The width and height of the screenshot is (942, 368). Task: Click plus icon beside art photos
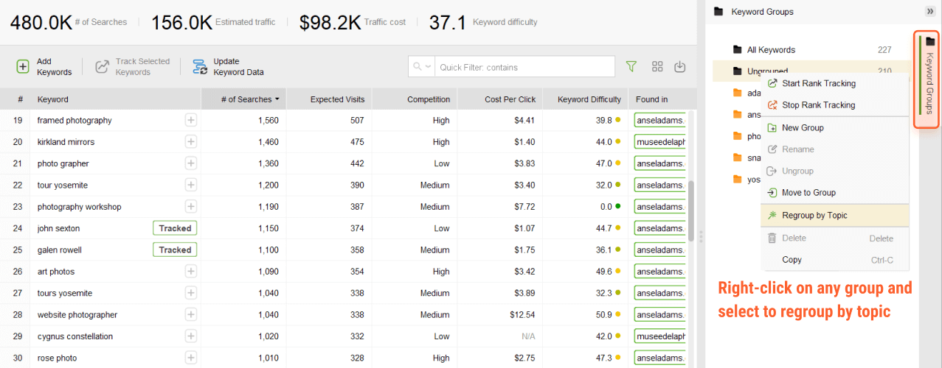[x=191, y=272]
